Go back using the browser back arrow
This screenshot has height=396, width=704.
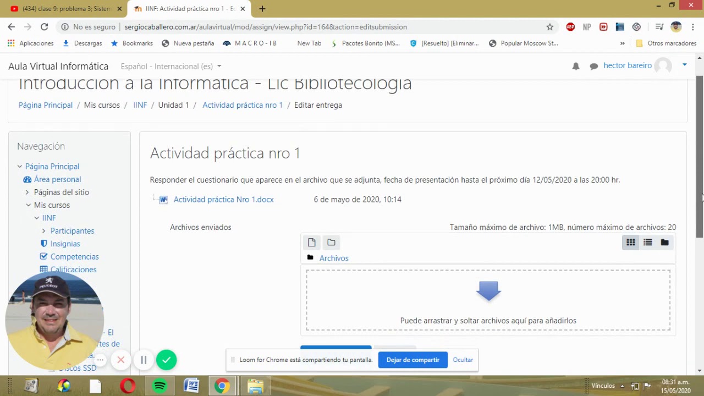click(12, 27)
